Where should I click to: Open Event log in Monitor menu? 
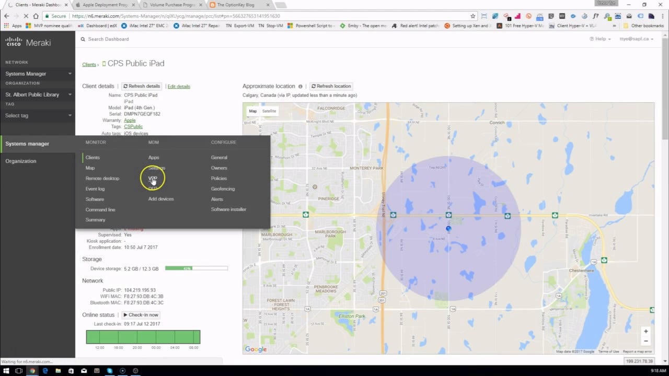(x=95, y=189)
